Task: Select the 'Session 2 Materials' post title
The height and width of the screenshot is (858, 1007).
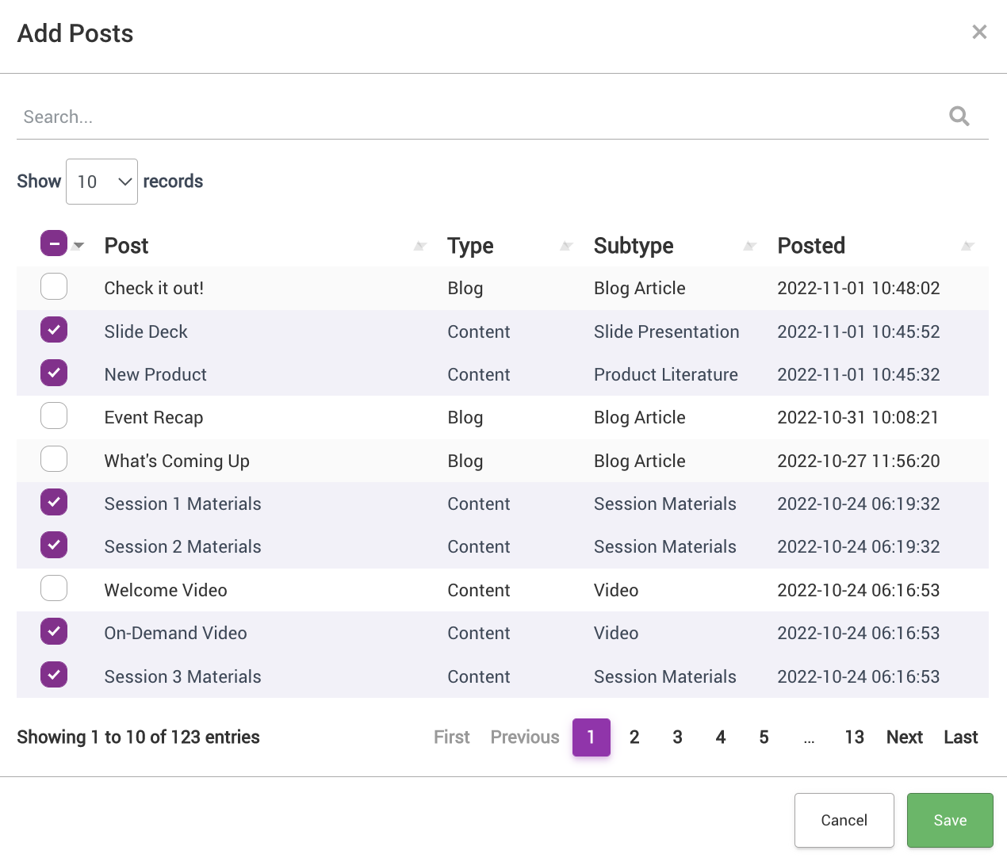Action: (x=182, y=547)
